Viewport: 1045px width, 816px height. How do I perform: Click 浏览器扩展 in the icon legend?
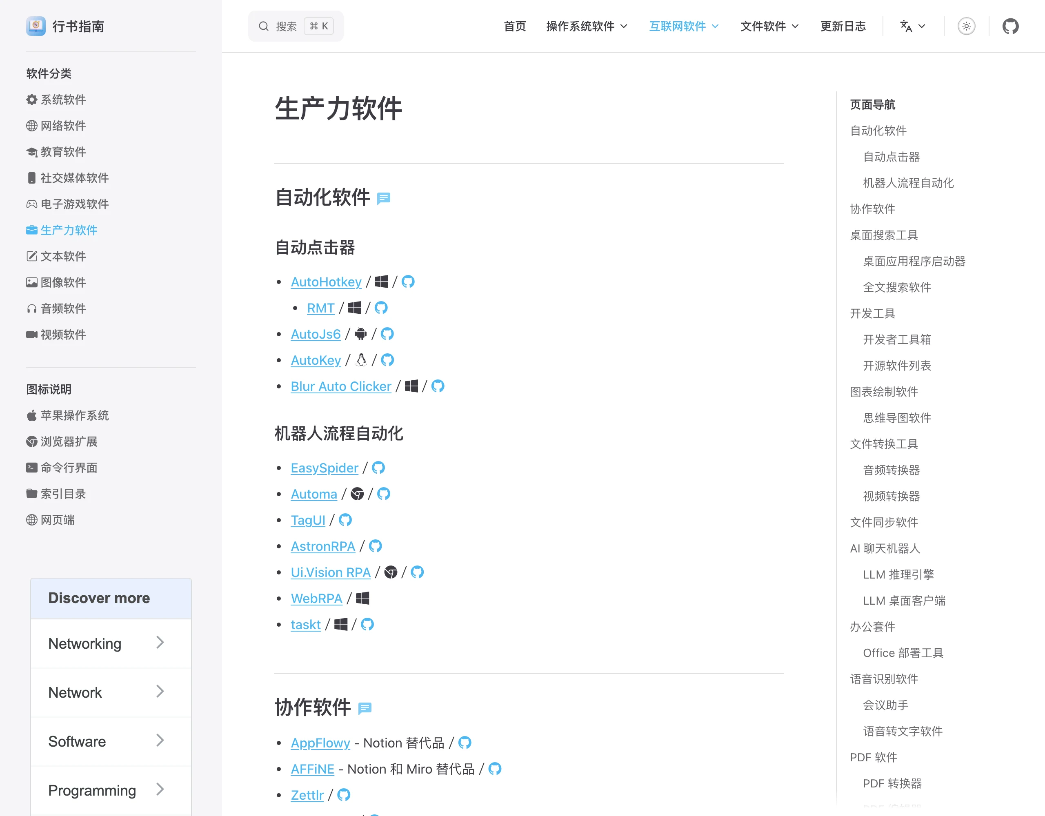62,441
